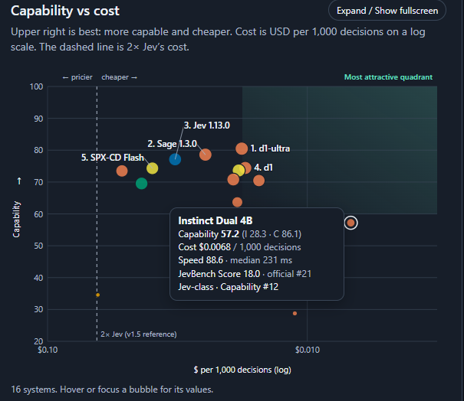Click the tiny orange dot near capability 30
464x401 pixels.
(x=295, y=313)
